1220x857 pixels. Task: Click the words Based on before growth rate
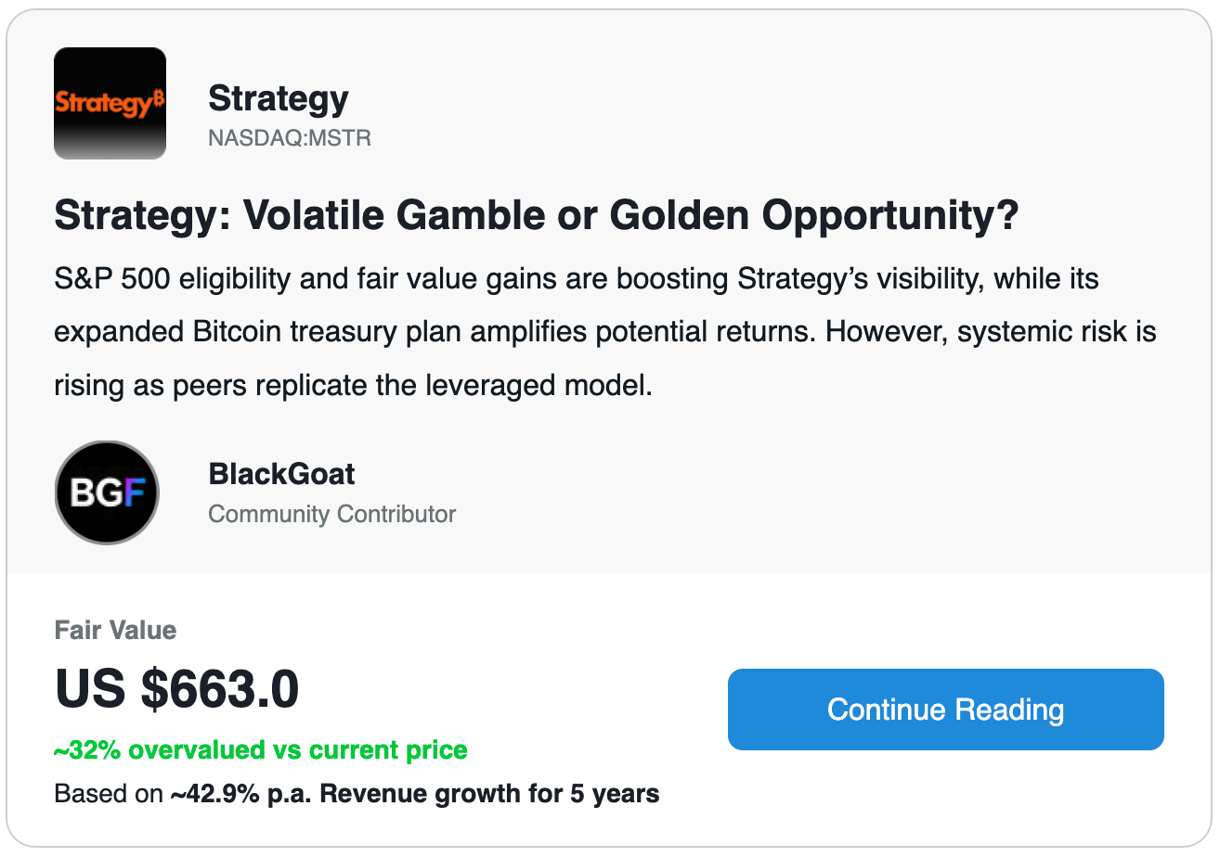[109, 794]
